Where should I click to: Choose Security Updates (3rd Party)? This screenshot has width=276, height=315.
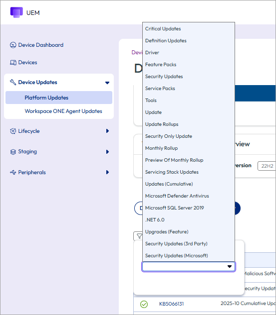tap(189, 244)
